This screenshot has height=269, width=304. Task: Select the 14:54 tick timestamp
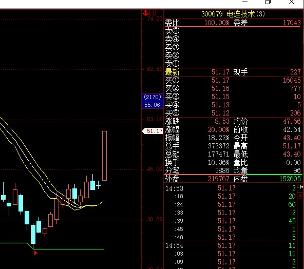point(174,245)
